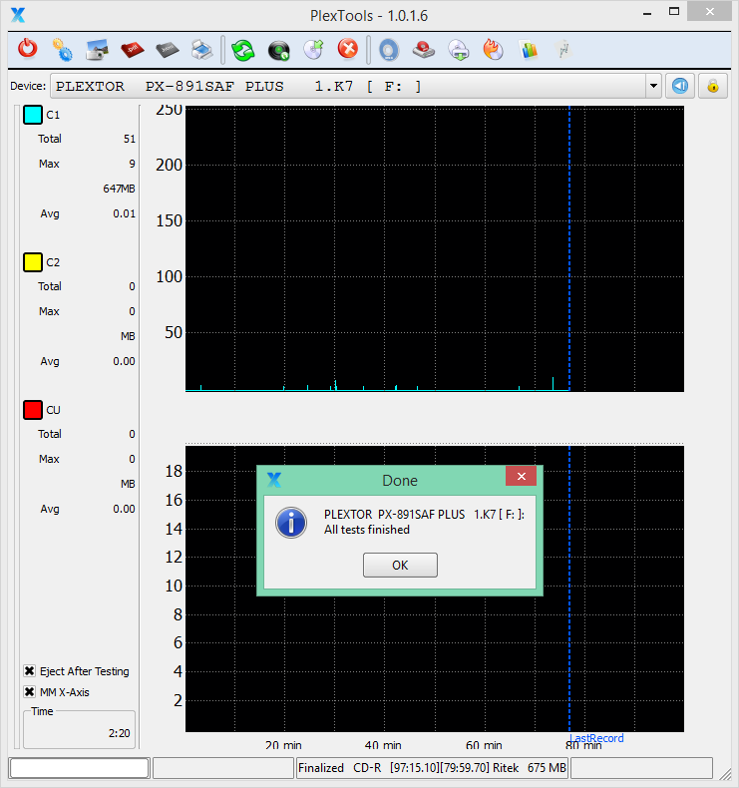Click the screenshot camera-picture icon
The height and width of the screenshot is (788, 739).
pyautogui.click(x=97, y=50)
